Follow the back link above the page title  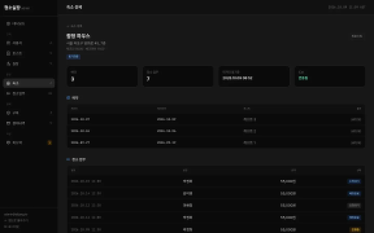[x=74, y=26]
